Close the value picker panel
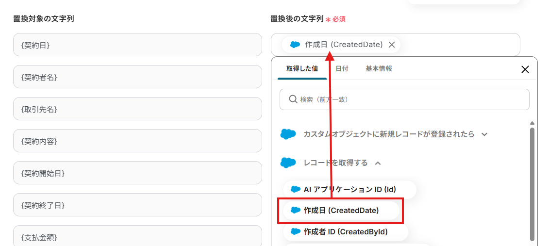This screenshot has width=549, height=246. point(525,69)
